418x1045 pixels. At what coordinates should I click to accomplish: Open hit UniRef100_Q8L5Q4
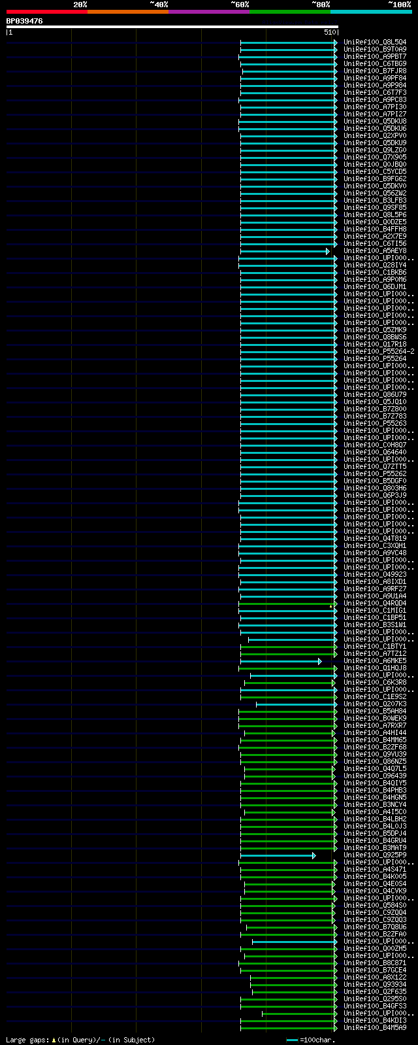[x=375, y=43]
